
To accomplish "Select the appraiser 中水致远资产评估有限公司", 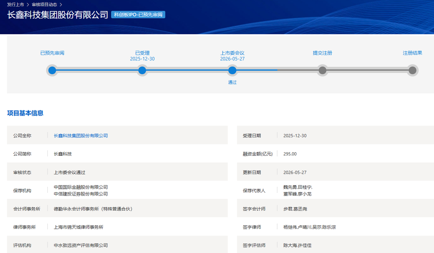I will 81,245.
